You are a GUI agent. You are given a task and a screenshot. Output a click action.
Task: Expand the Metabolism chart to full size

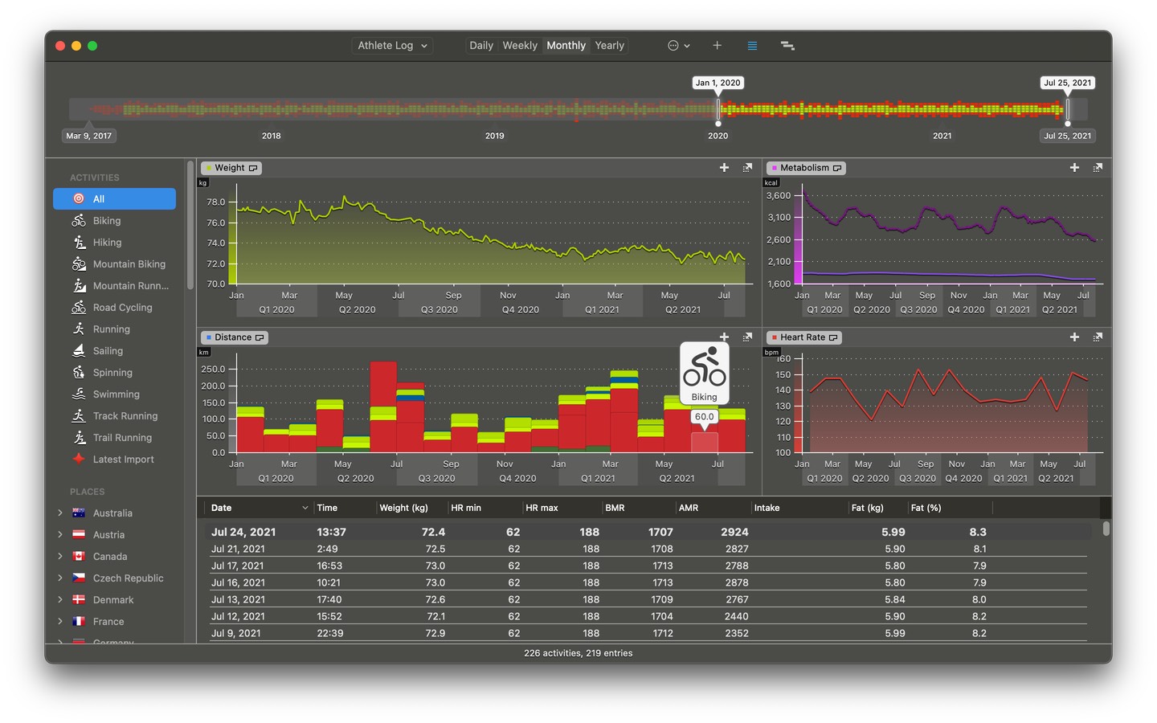(1098, 168)
